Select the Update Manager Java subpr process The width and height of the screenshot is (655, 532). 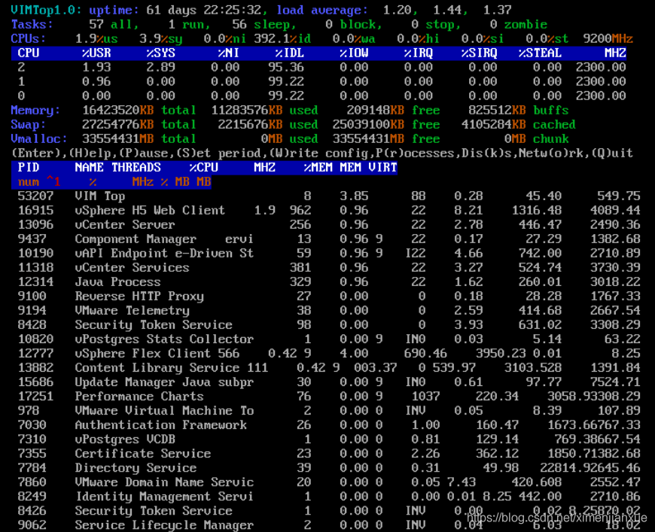tap(164, 382)
